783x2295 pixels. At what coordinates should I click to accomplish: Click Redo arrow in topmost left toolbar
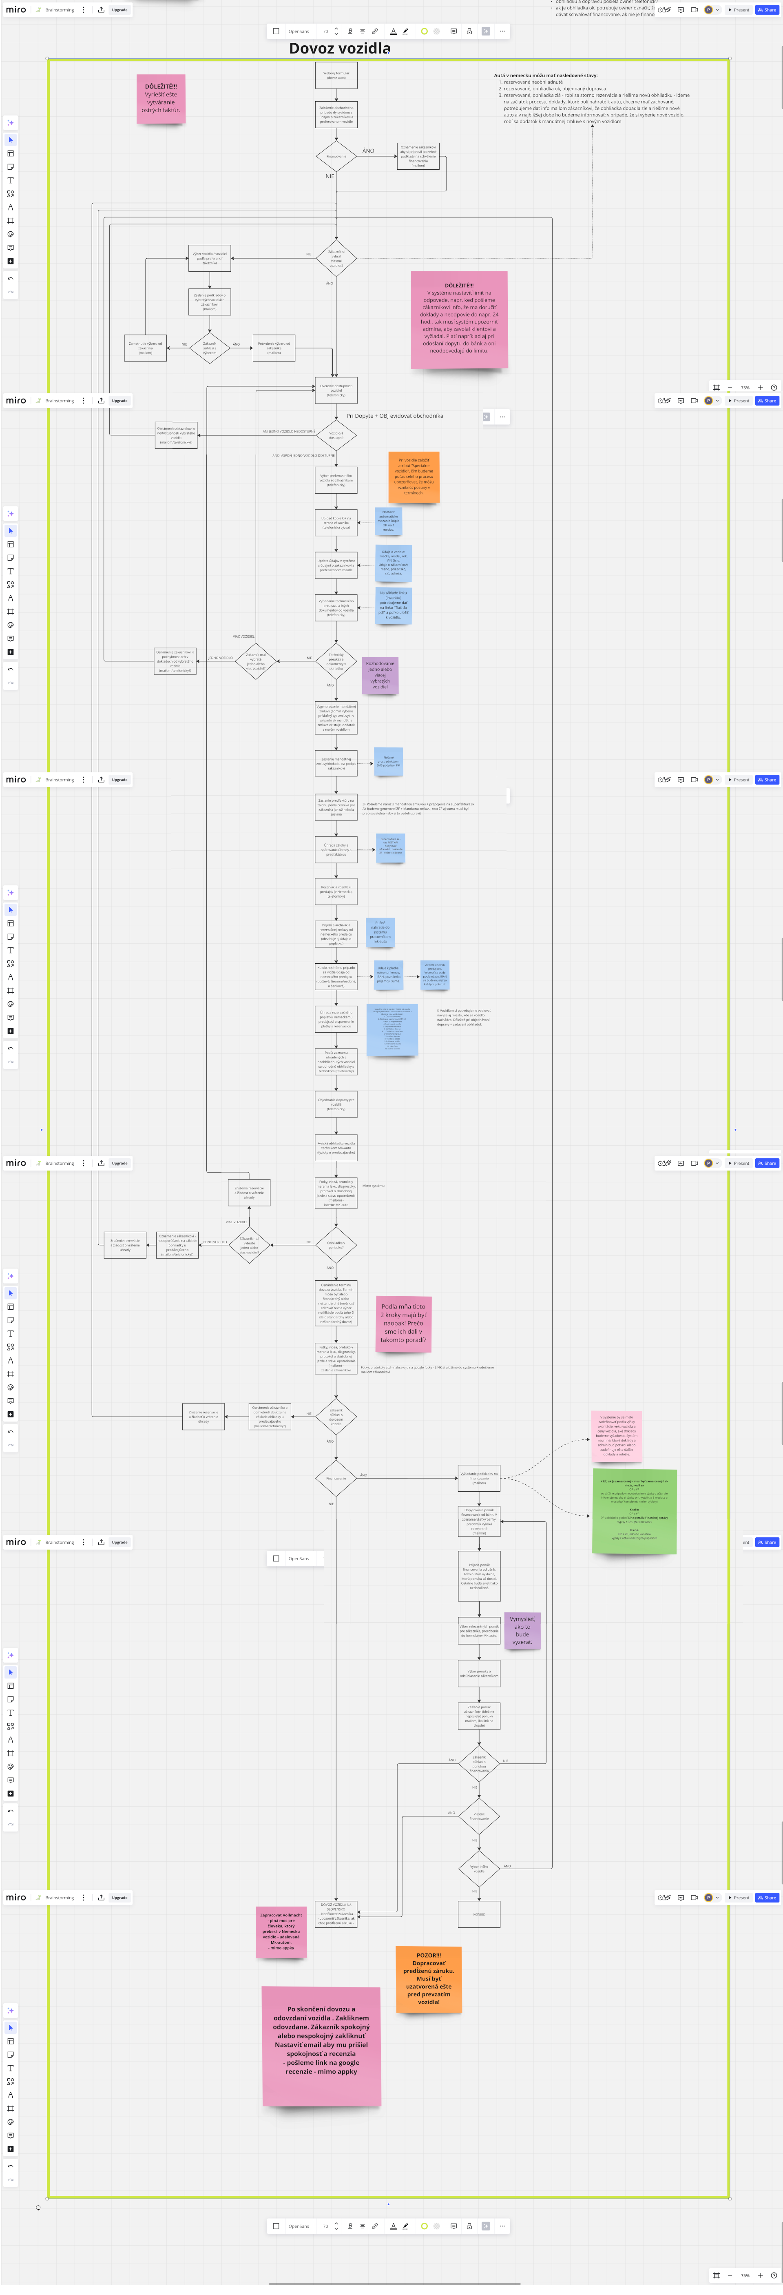(x=11, y=291)
